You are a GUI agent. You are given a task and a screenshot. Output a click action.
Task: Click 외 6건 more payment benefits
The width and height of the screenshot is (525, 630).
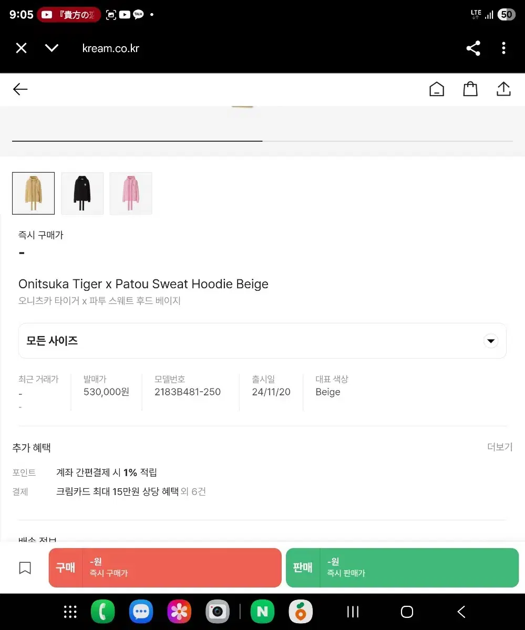[x=193, y=492]
